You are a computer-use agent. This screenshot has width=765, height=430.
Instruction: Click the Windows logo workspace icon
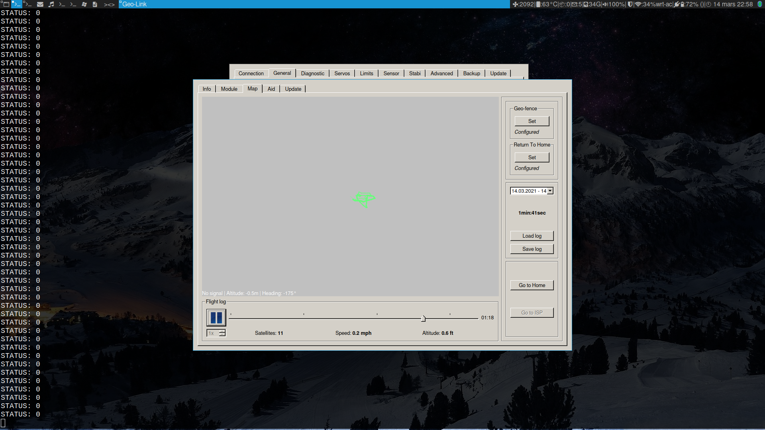click(84, 4)
